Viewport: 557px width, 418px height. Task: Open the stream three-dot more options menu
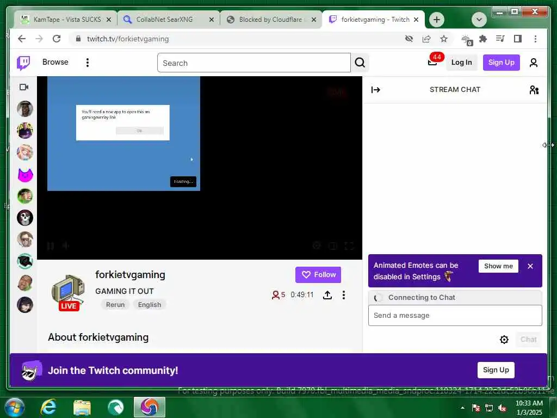(x=344, y=295)
